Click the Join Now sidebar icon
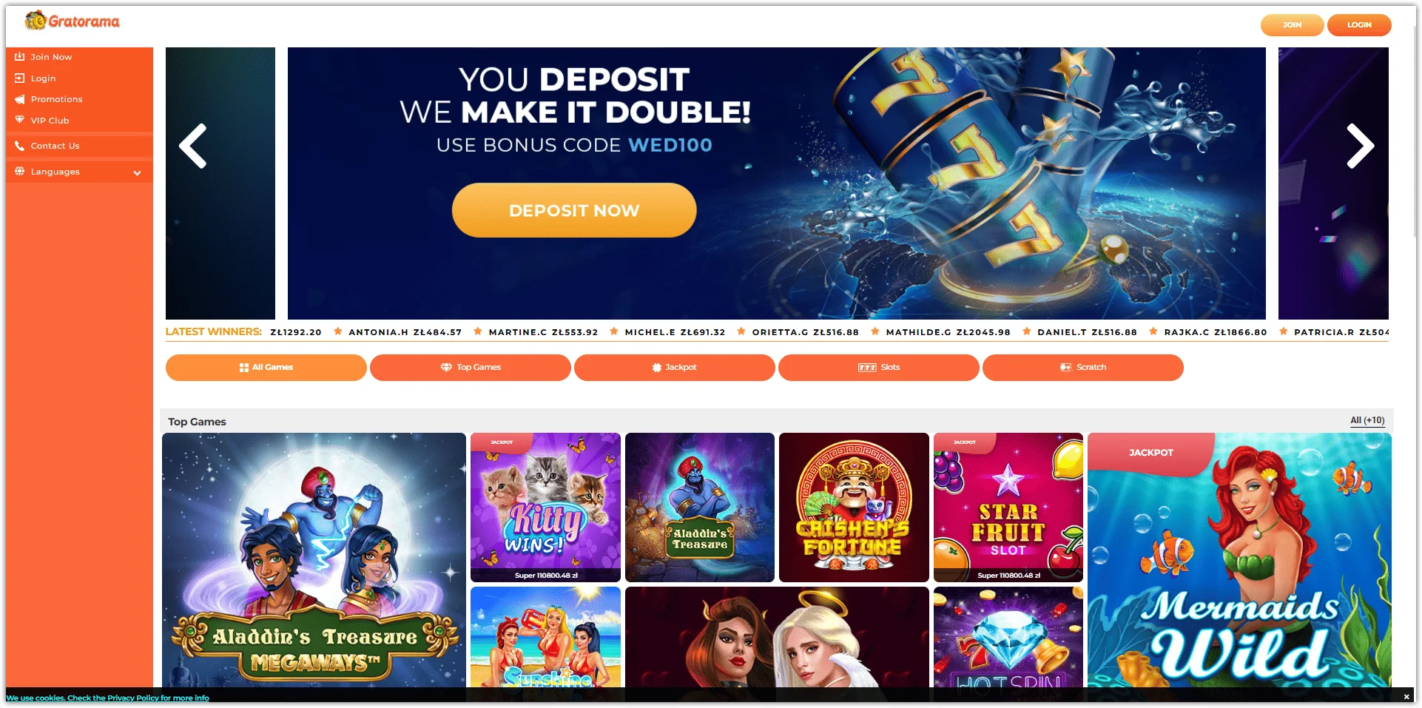1422x708 pixels. click(20, 57)
